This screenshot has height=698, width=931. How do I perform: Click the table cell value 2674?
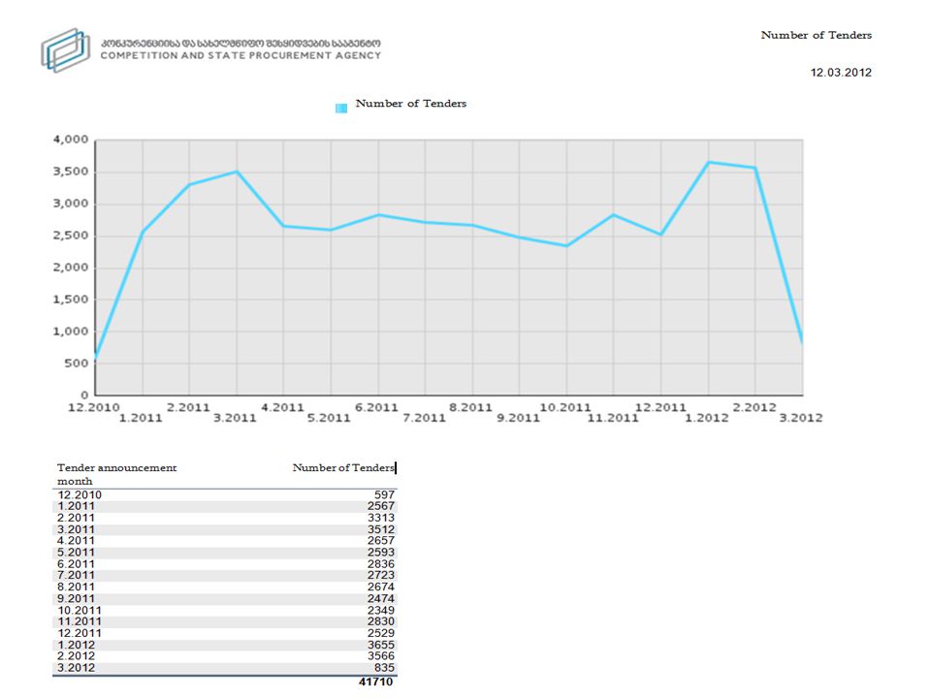(x=380, y=587)
